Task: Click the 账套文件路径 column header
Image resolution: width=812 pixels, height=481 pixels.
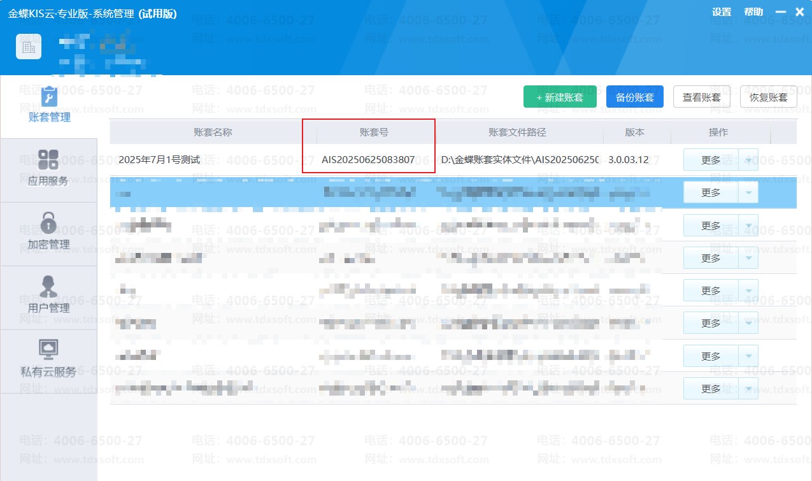Action: point(517,133)
